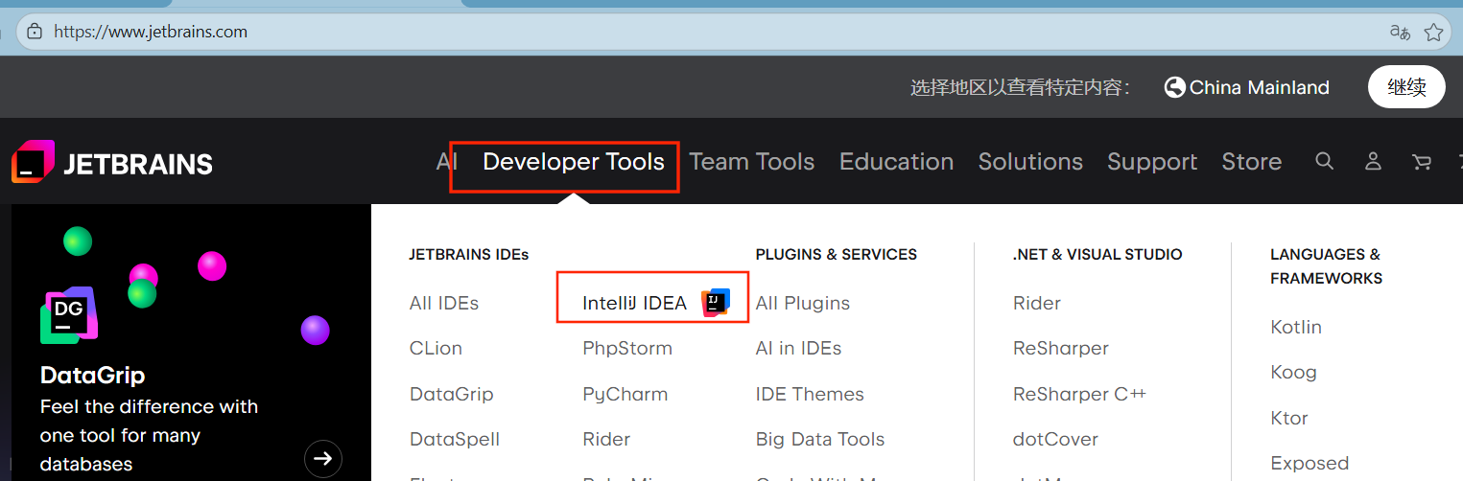Open the AI menu

point(446,161)
